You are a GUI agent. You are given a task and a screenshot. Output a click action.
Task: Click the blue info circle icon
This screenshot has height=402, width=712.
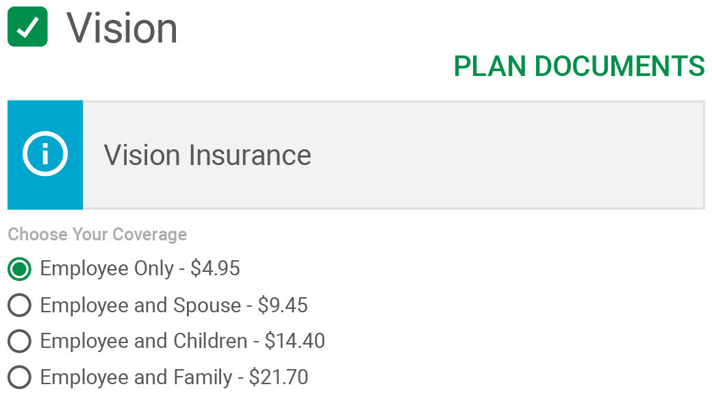[x=45, y=153]
